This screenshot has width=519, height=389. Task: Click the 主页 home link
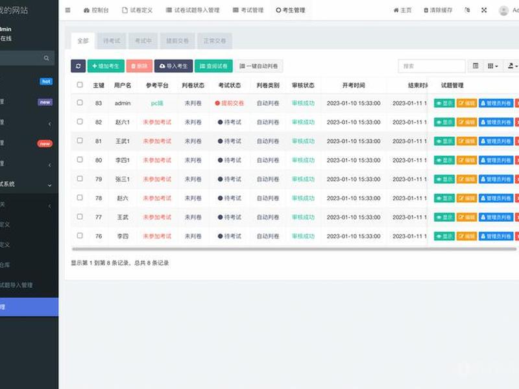click(402, 10)
